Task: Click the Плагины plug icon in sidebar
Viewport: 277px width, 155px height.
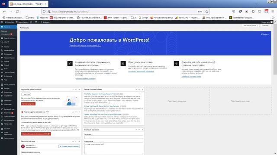Action: [2, 113]
